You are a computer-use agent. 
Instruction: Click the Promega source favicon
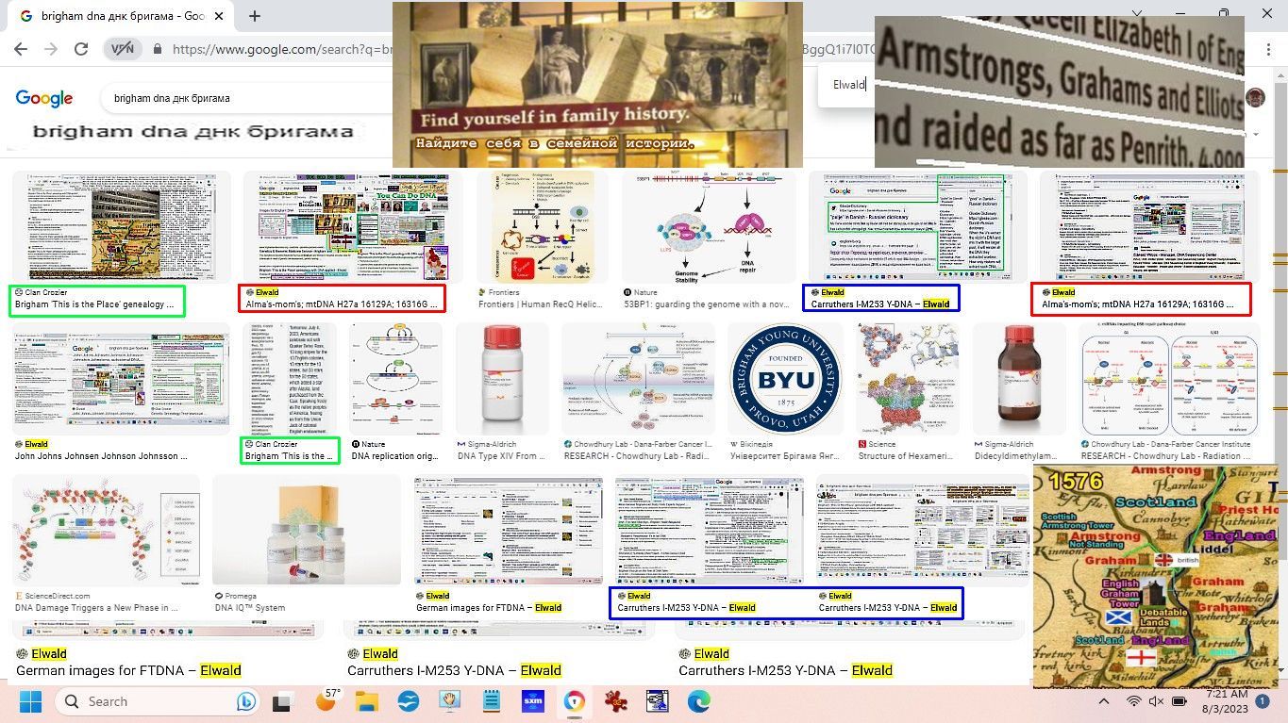220,596
